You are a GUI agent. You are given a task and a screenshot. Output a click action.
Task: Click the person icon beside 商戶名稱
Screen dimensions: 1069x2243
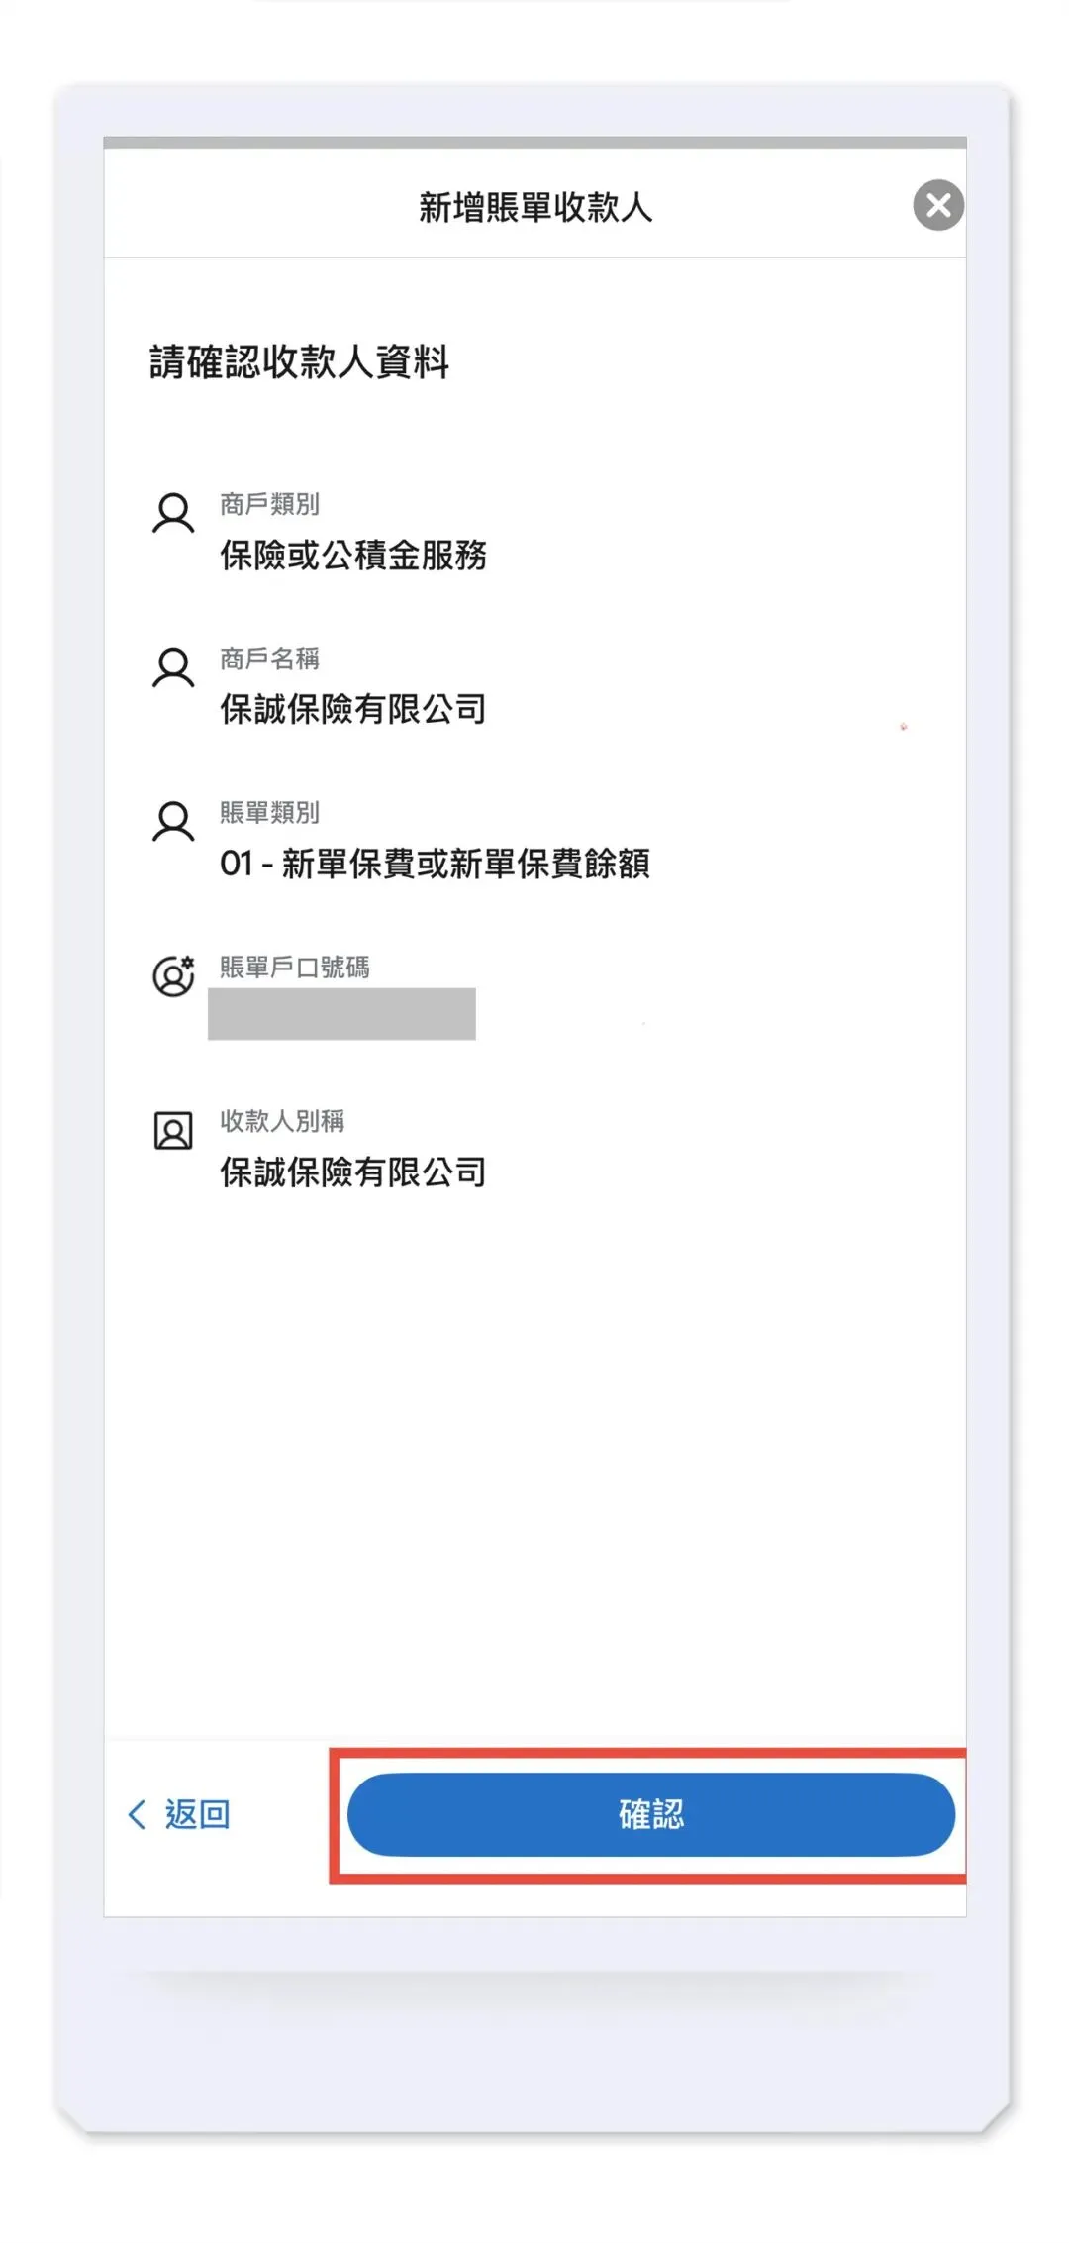click(x=173, y=668)
